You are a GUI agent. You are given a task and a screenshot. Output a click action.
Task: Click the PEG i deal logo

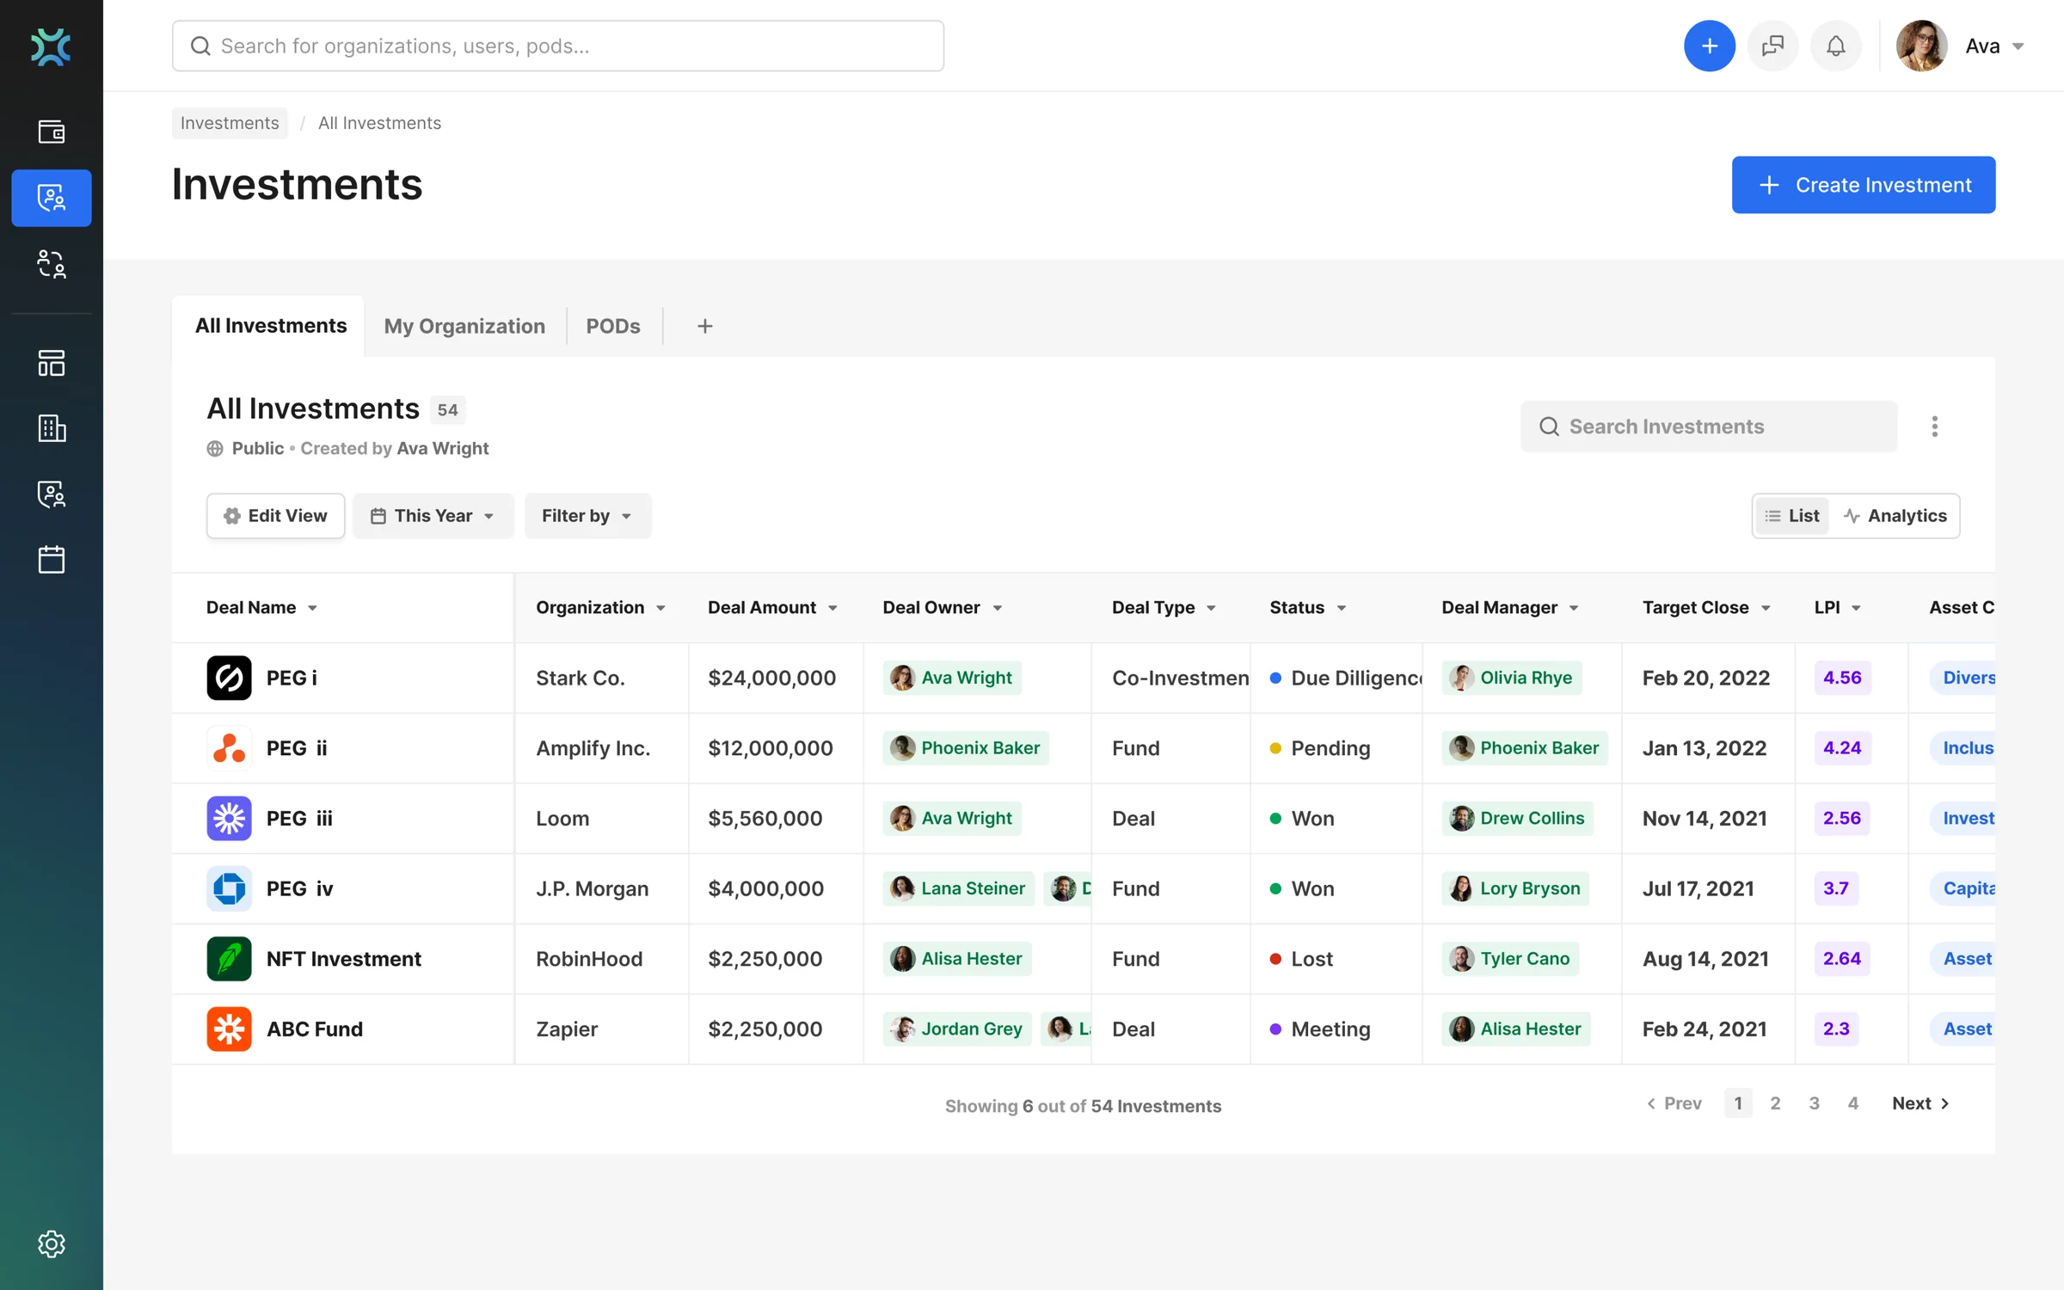coord(229,678)
